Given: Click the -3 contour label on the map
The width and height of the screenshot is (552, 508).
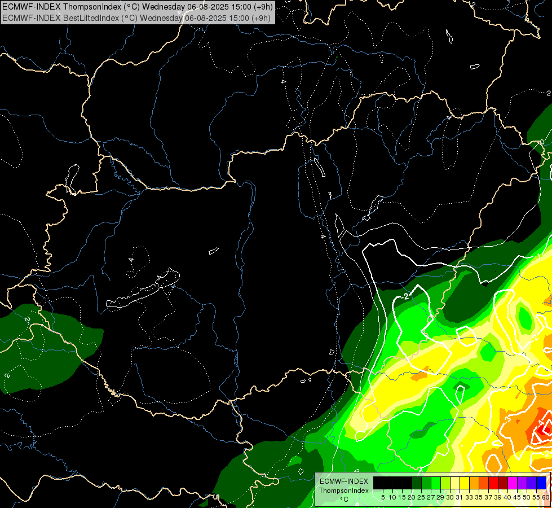Looking at the screenshot, I should (507, 419).
